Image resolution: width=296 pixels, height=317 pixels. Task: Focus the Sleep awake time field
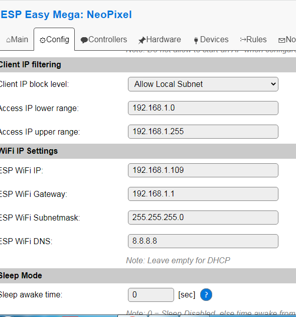click(151, 295)
